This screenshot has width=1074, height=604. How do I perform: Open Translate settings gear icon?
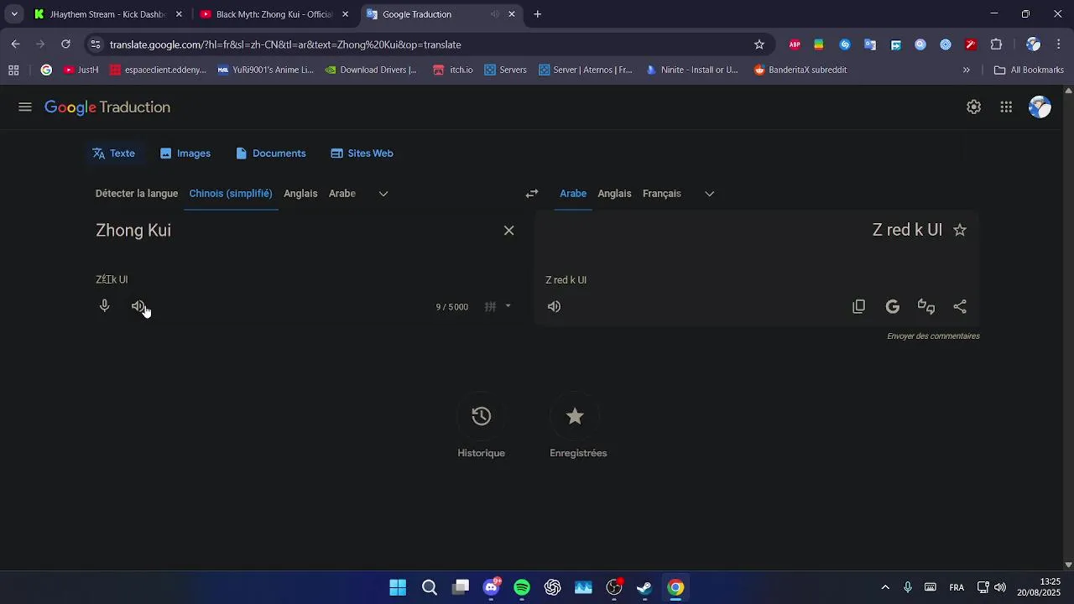[x=973, y=107]
